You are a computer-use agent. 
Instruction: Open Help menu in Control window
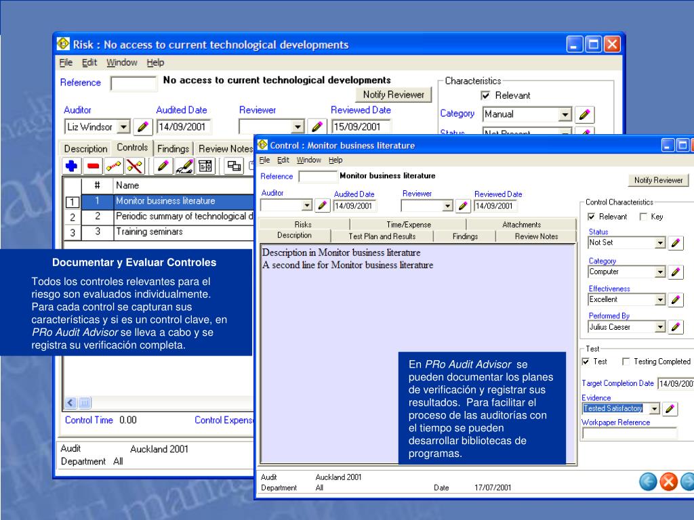point(335,160)
